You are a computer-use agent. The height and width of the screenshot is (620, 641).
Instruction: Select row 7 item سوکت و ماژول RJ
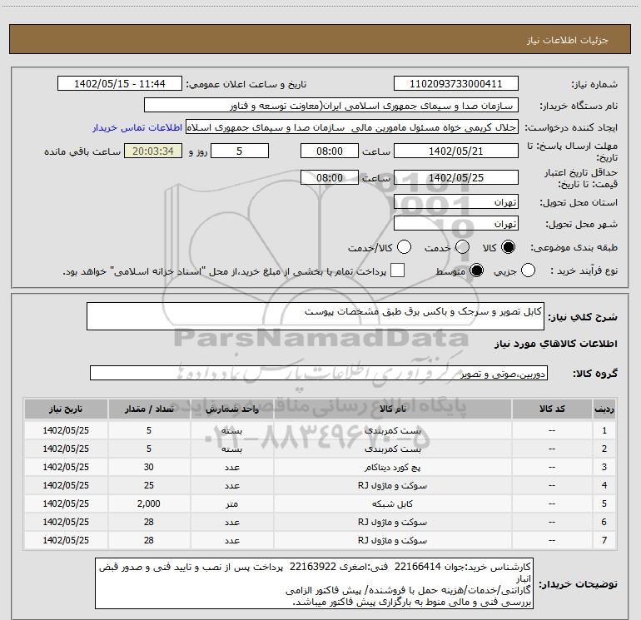tap(392, 540)
